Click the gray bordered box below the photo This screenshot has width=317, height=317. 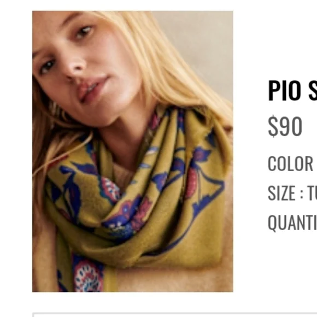(175, 315)
